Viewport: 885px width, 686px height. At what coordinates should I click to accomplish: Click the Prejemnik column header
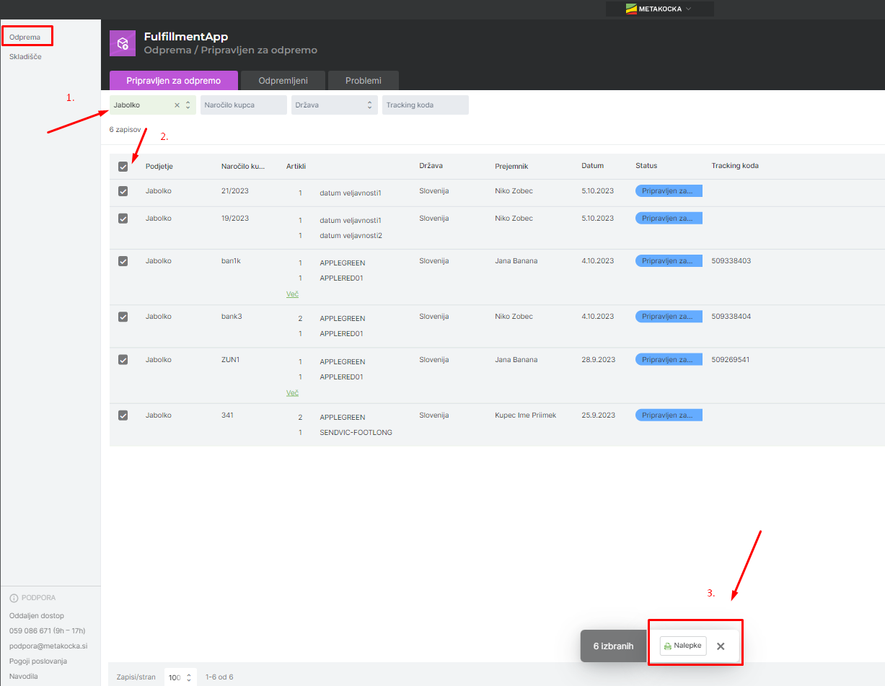[x=512, y=166]
